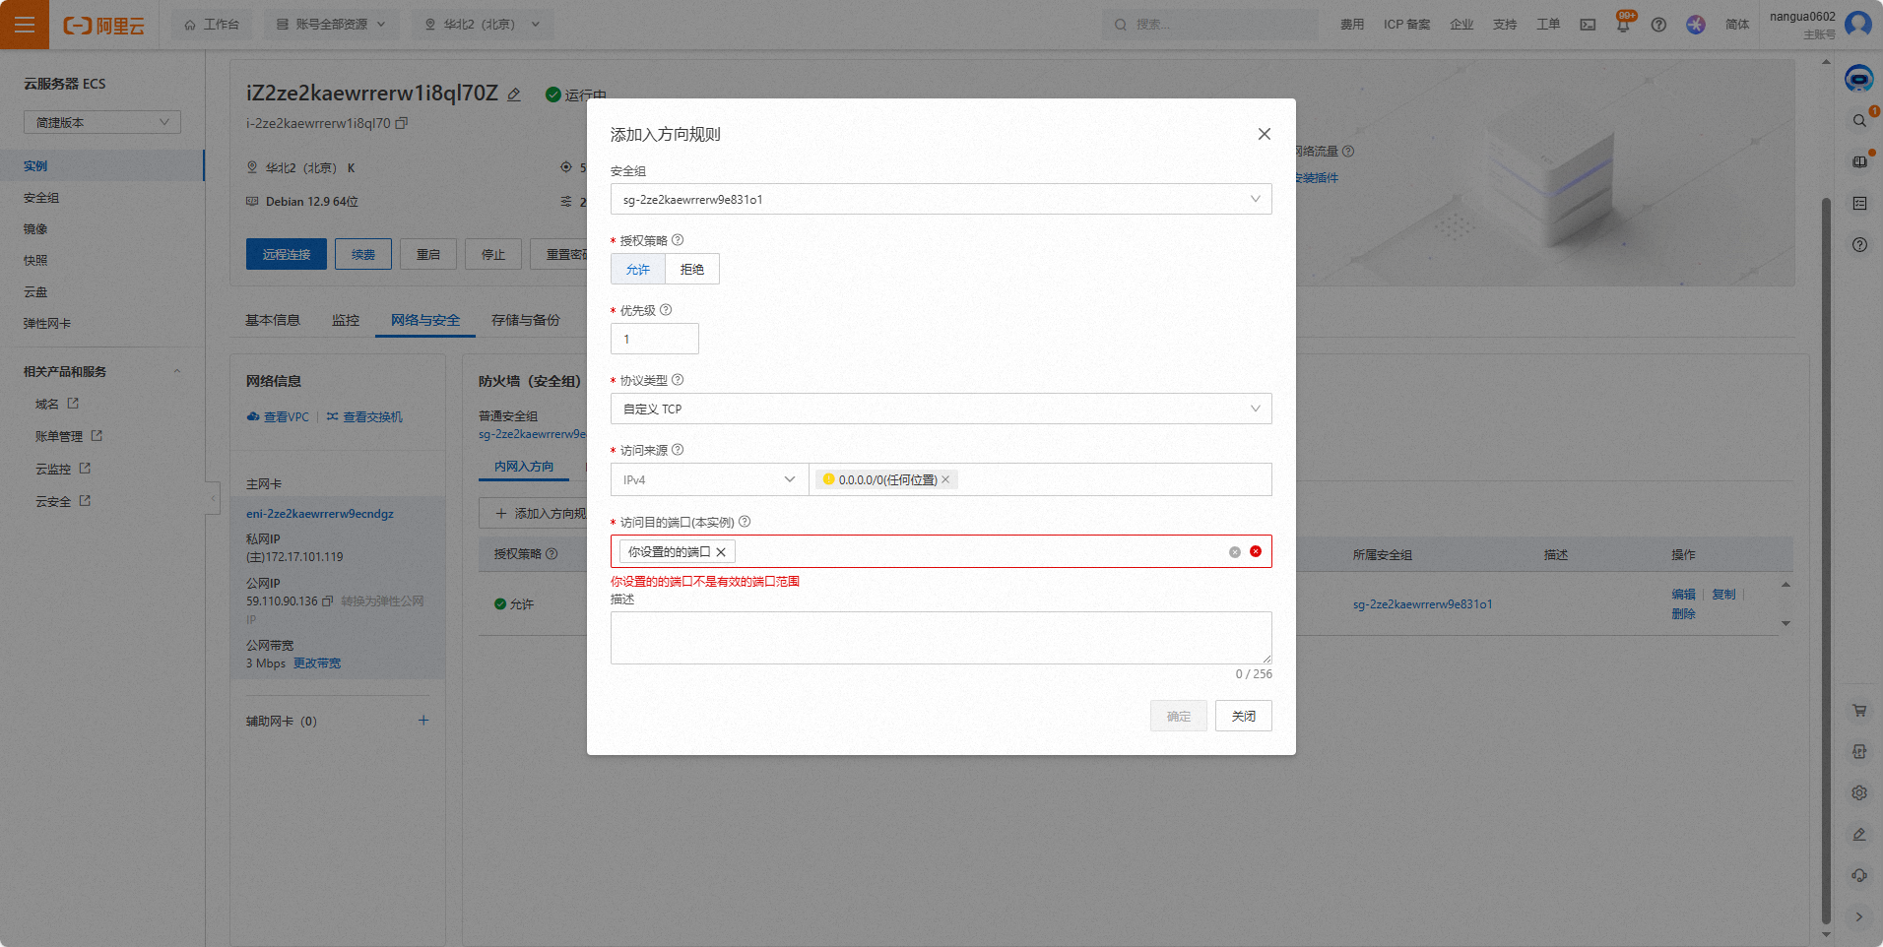This screenshot has height=947, width=1883.
Task: Click help icon next to 授权策略
Action: click(x=678, y=240)
